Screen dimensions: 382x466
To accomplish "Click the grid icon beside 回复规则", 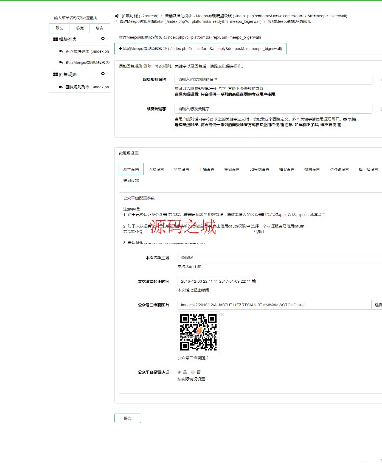I will (x=56, y=74).
